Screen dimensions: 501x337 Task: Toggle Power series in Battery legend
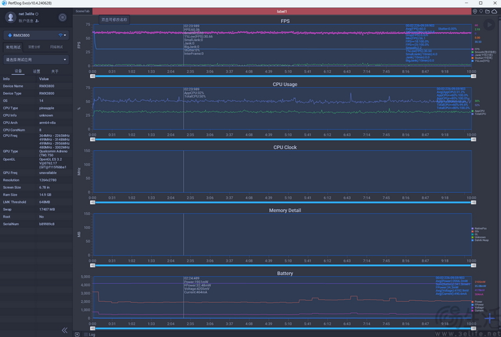click(x=477, y=302)
